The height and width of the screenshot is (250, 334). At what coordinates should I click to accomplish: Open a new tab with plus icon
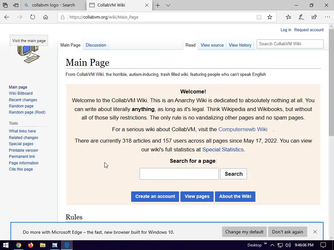pyautogui.click(x=158, y=5)
